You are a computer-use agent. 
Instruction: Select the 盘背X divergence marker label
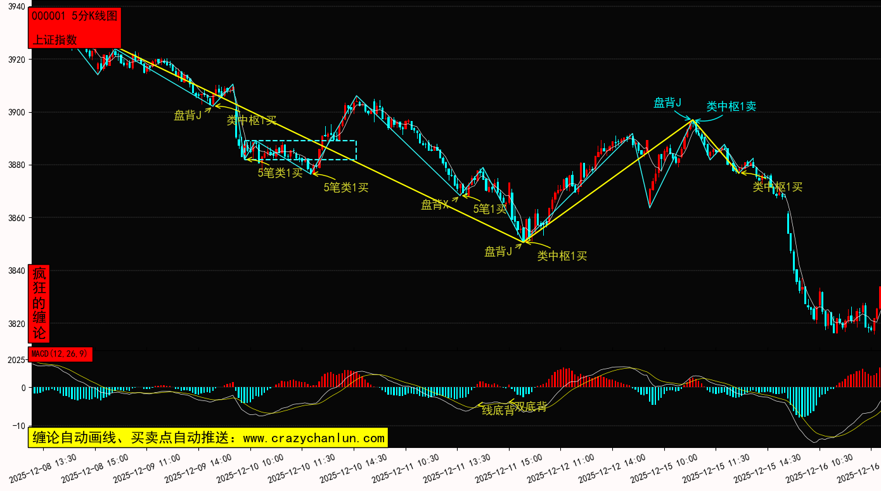tap(435, 205)
